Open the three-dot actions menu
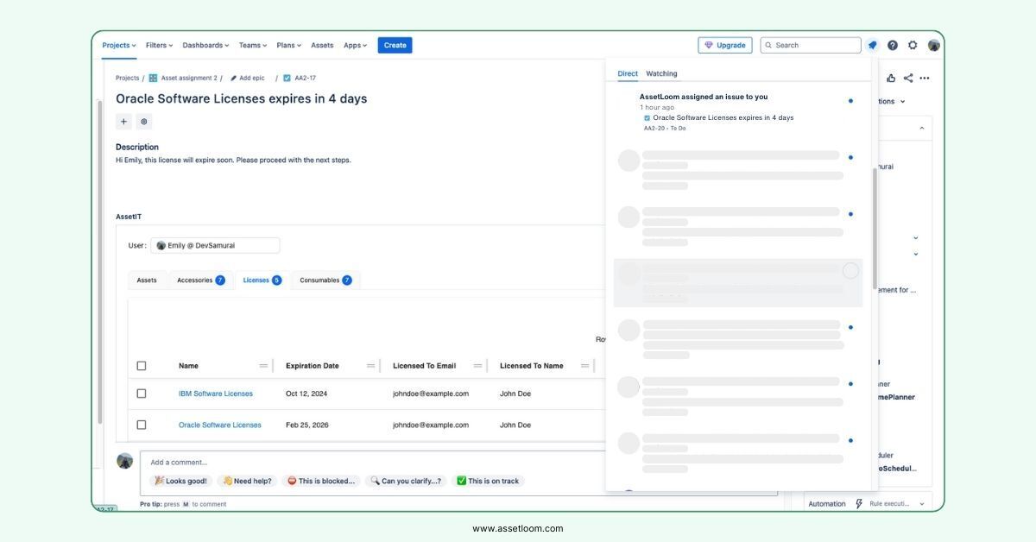 pyautogui.click(x=925, y=78)
